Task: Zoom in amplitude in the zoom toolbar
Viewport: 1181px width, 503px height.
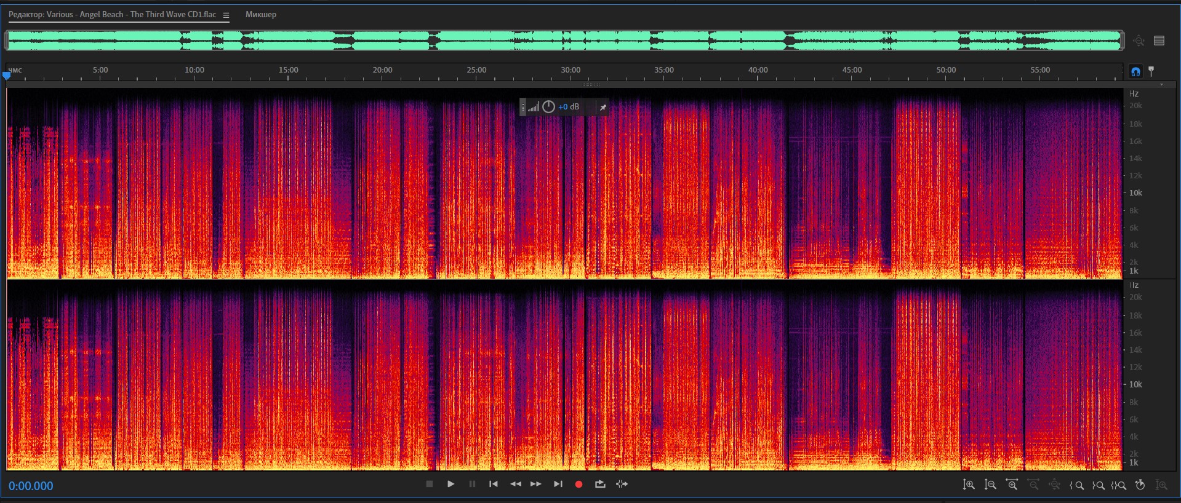Action: [969, 485]
